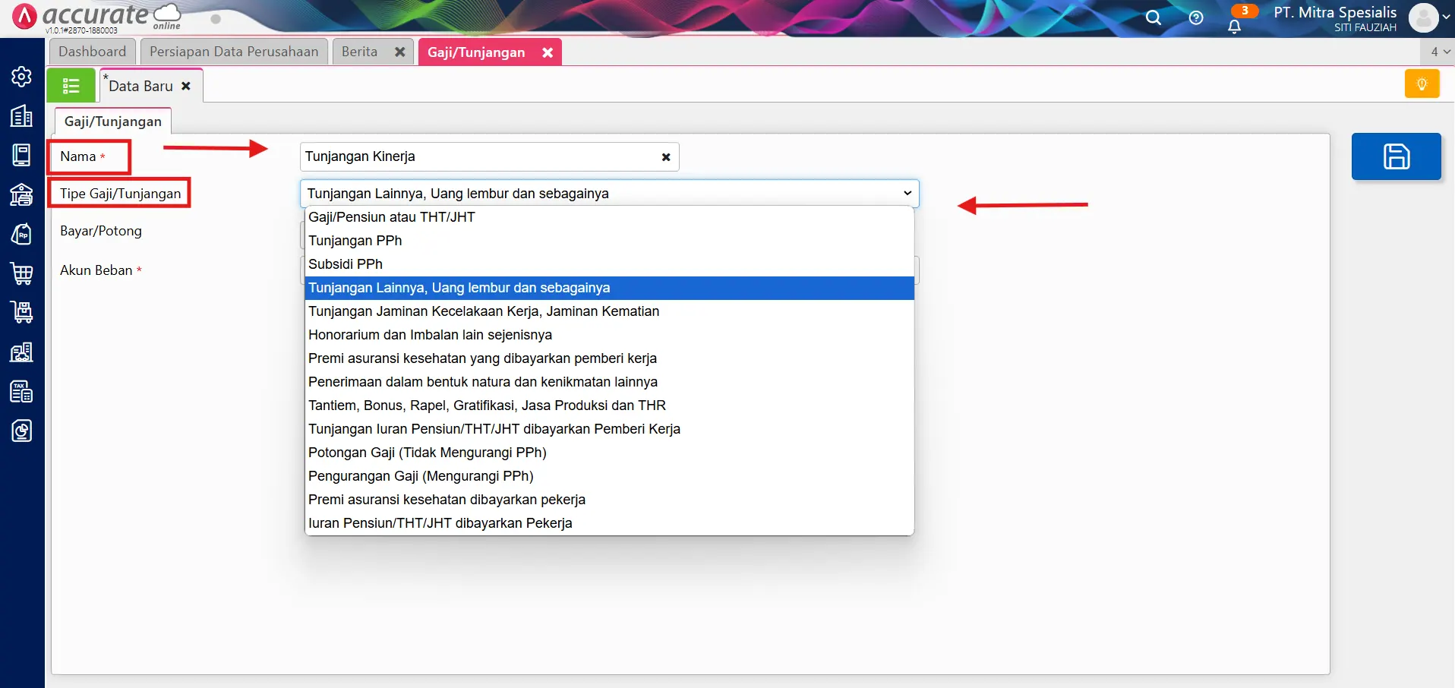This screenshot has width=1455, height=688.
Task: Open the pie chart reports icon
Action: point(21,431)
